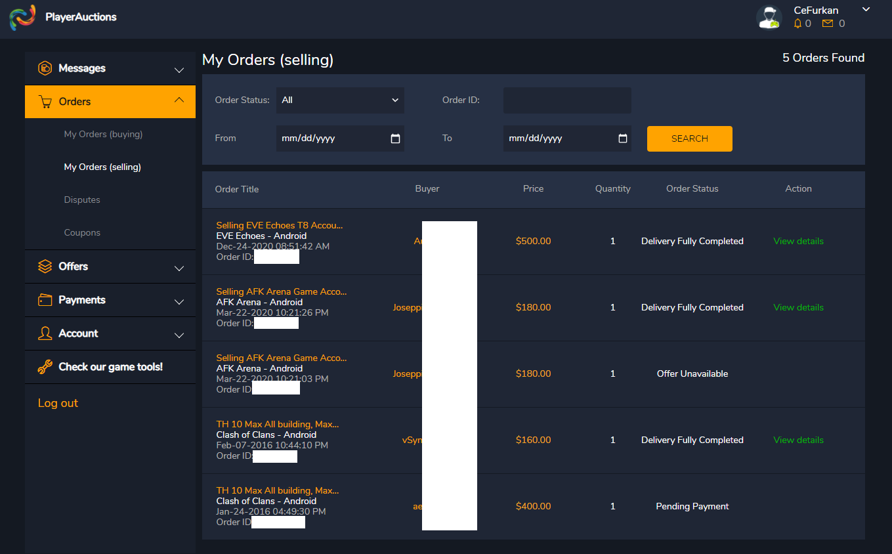Open AFK Arena order title dated 10:21:03 PM

(282, 358)
